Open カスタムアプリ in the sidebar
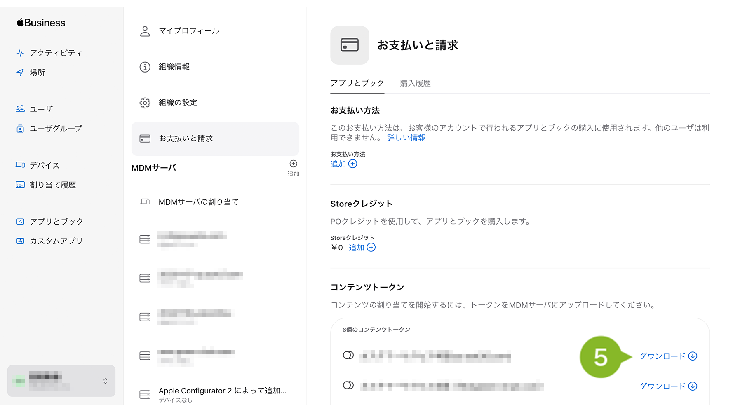 [56, 241]
